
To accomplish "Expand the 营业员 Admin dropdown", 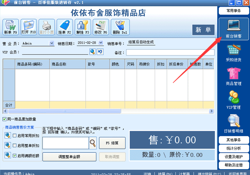I will pyautogui.click(x=51, y=43).
